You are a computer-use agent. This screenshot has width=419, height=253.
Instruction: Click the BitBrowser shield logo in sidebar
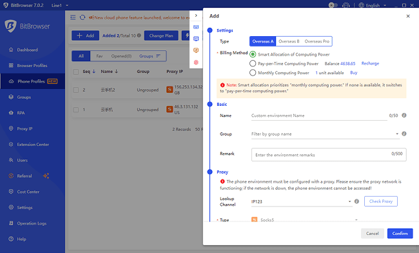[10, 26]
